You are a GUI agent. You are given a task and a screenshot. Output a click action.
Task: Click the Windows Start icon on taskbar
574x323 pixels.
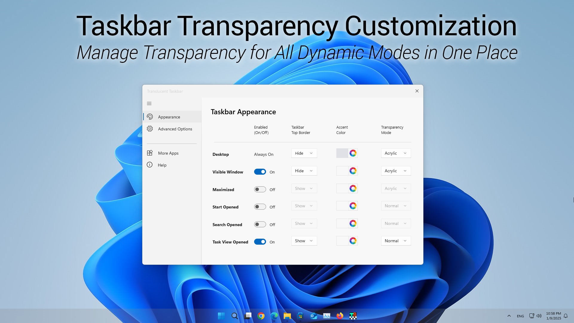(221, 316)
